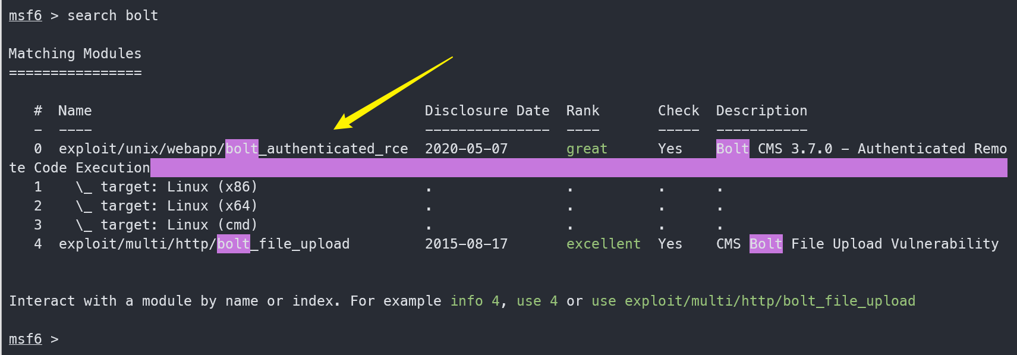Click the 'info 4' example command
Viewport: 1017px width, 355px height.
click(474, 301)
